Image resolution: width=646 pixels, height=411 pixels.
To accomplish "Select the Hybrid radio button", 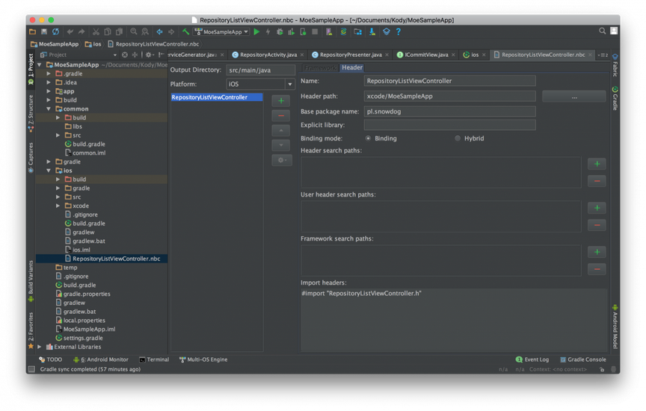I will pyautogui.click(x=458, y=138).
